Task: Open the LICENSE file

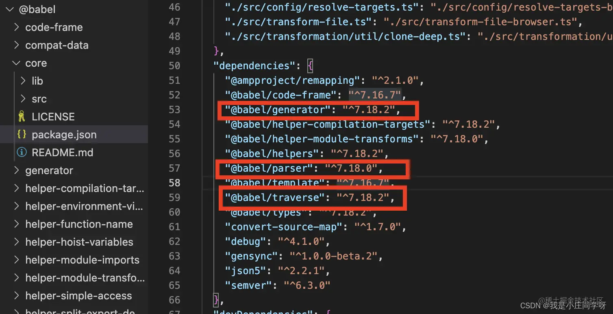Action: click(53, 117)
